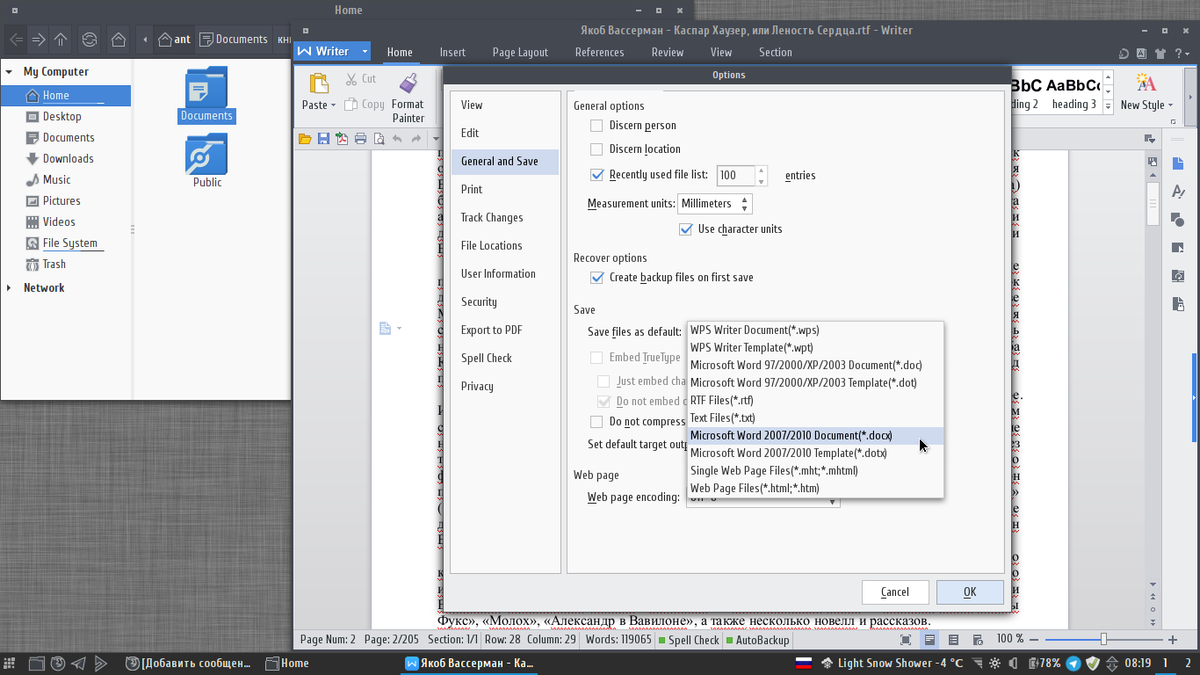Open the Help dropdown arrow
This screenshot has height=675, width=1200.
pyautogui.click(x=1189, y=53)
